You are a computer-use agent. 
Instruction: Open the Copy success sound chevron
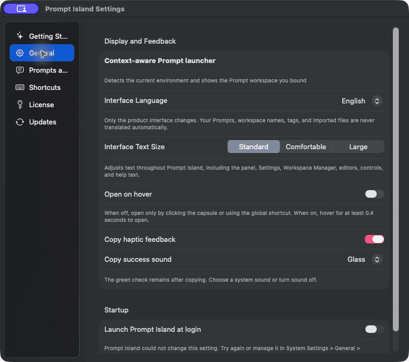pos(377,259)
